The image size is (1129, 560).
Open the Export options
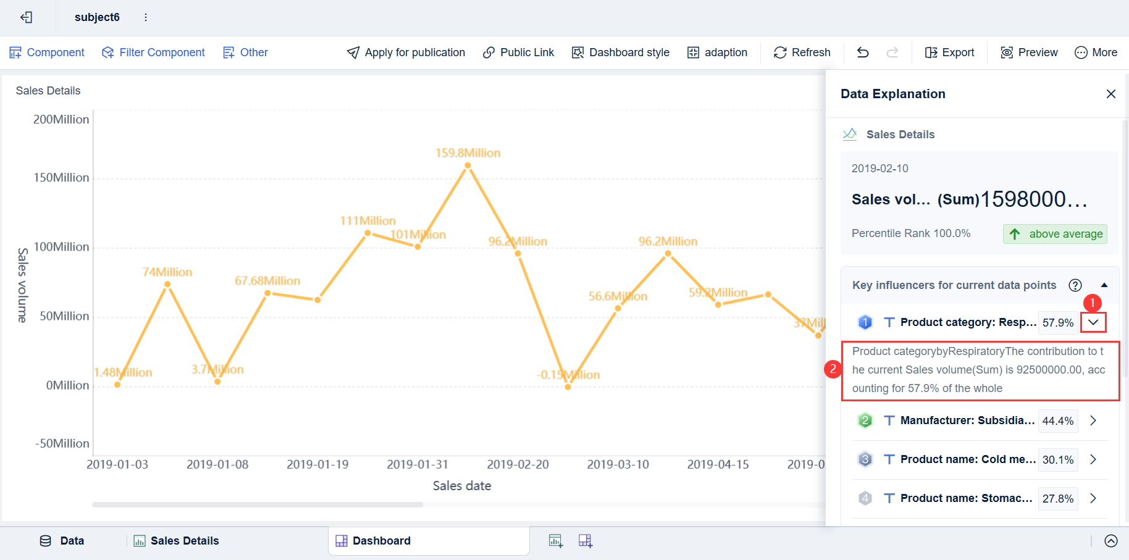[931, 52]
